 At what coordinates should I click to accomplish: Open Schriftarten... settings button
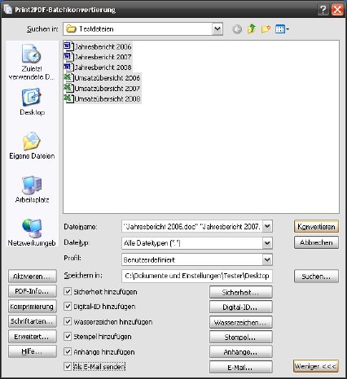tap(33, 321)
